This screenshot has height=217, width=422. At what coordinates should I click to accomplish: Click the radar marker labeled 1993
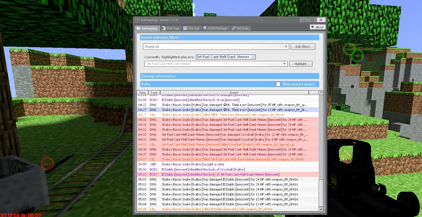(x=357, y=56)
